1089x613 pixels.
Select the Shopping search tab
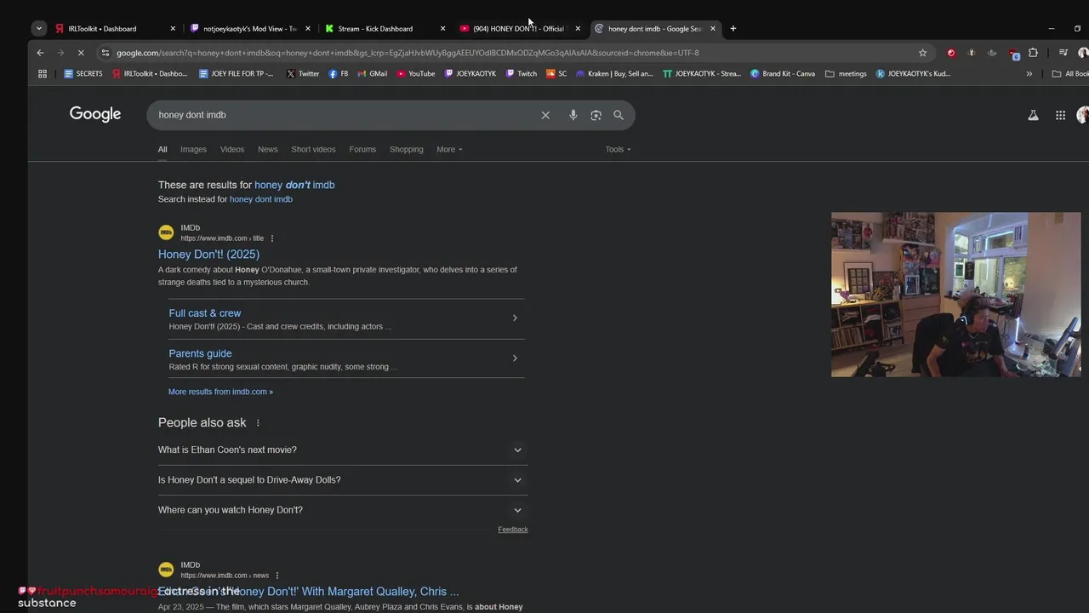coord(407,149)
